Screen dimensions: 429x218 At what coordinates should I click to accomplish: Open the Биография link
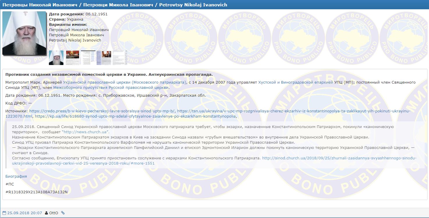pos(16,176)
